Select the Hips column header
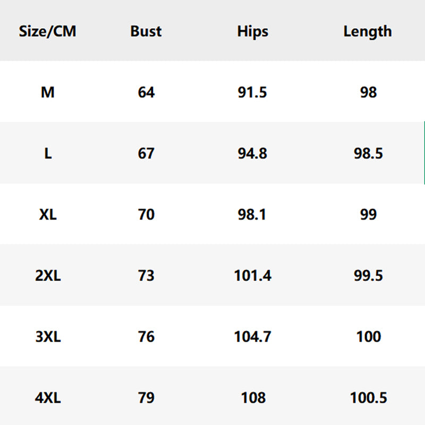The height and width of the screenshot is (425, 425). coord(252,31)
